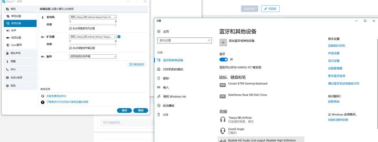Open the 扩音器 device dropdown in Skype

click(x=93, y=37)
